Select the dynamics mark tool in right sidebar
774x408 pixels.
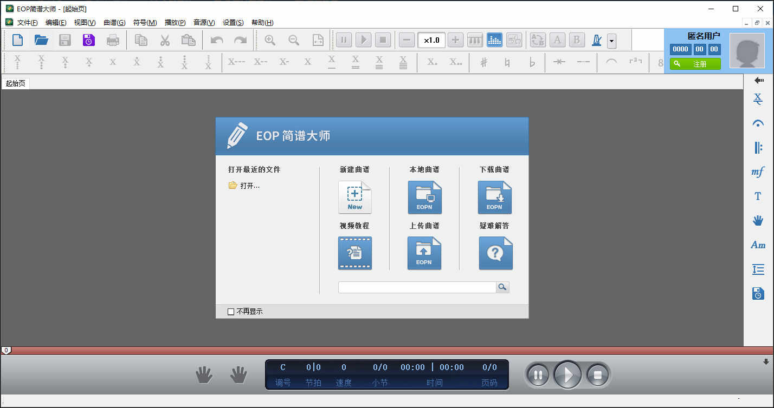point(757,172)
